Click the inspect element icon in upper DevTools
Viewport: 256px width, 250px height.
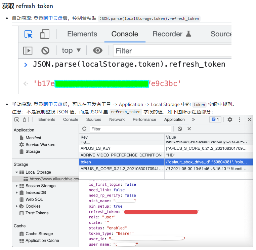pyautogui.click(x=29, y=34)
